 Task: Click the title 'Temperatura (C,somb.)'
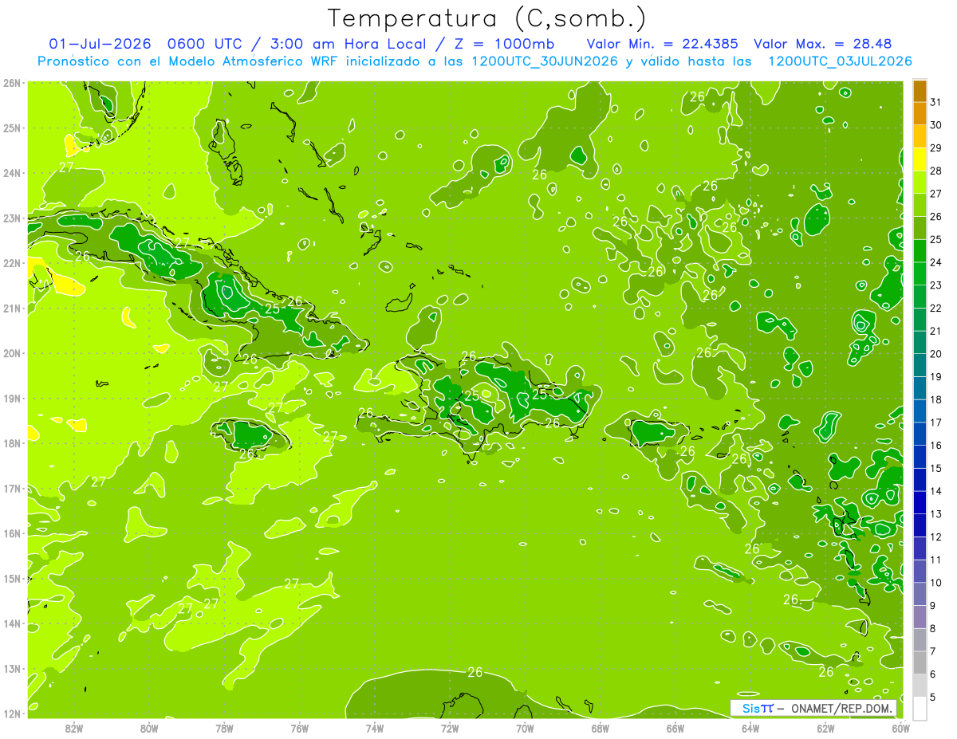point(486,18)
